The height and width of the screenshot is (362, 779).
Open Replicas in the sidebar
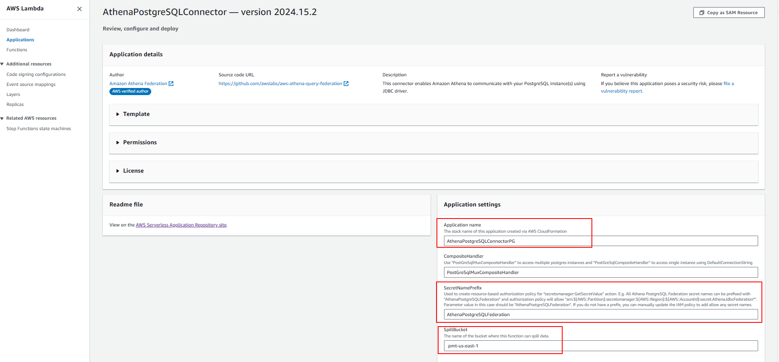click(15, 105)
